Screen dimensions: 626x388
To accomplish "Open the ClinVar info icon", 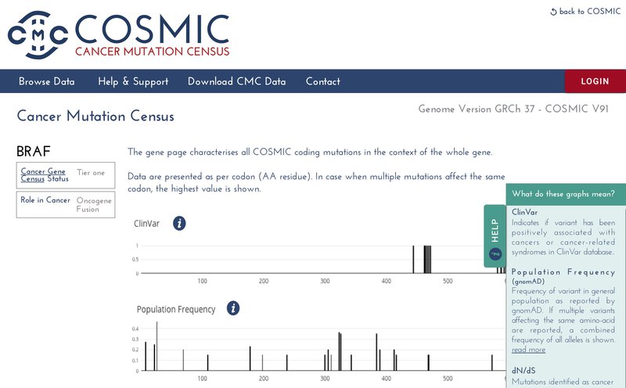I will click(179, 224).
